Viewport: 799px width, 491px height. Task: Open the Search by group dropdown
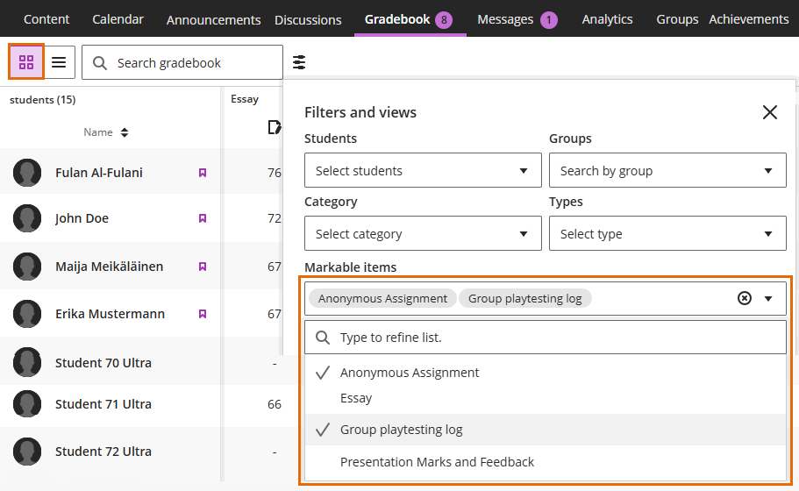click(x=667, y=170)
